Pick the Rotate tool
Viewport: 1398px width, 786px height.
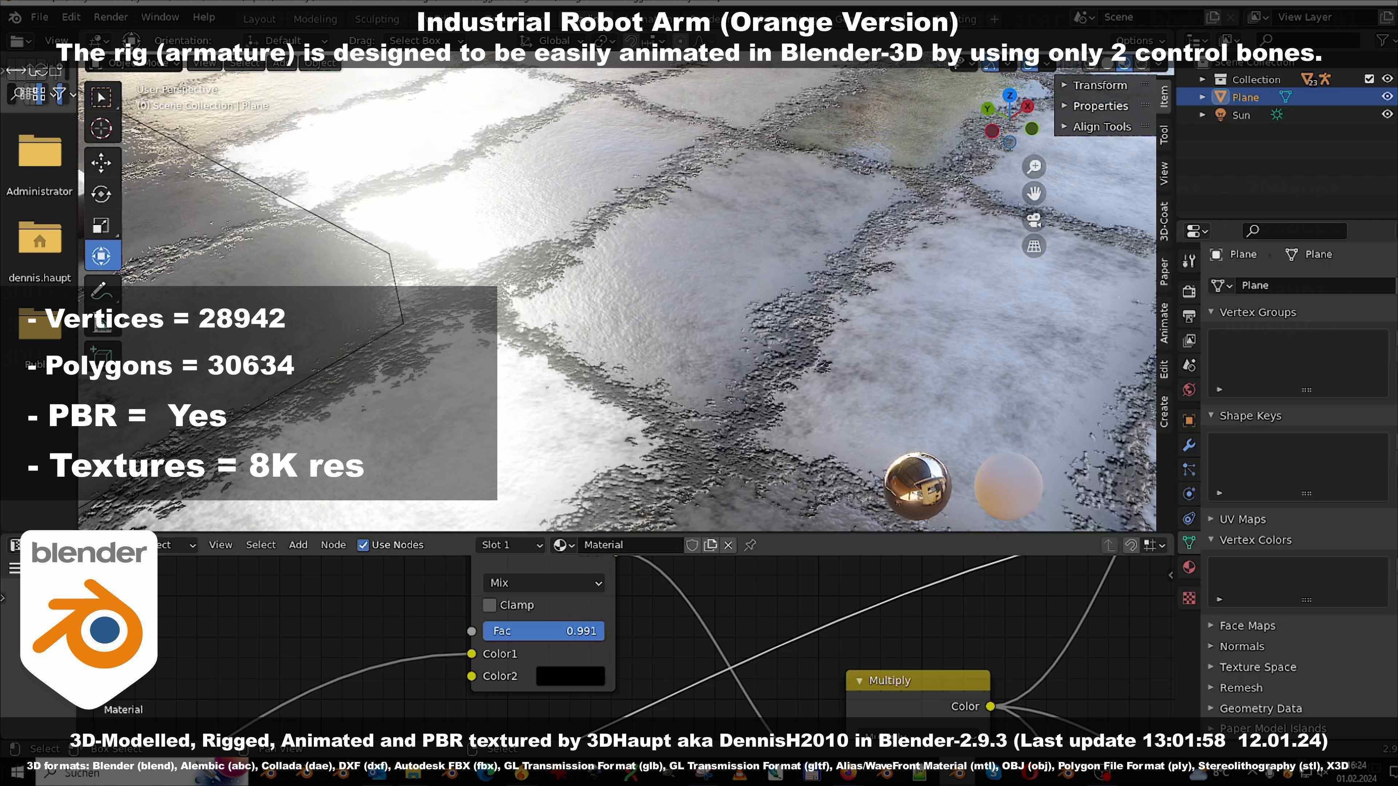102,194
